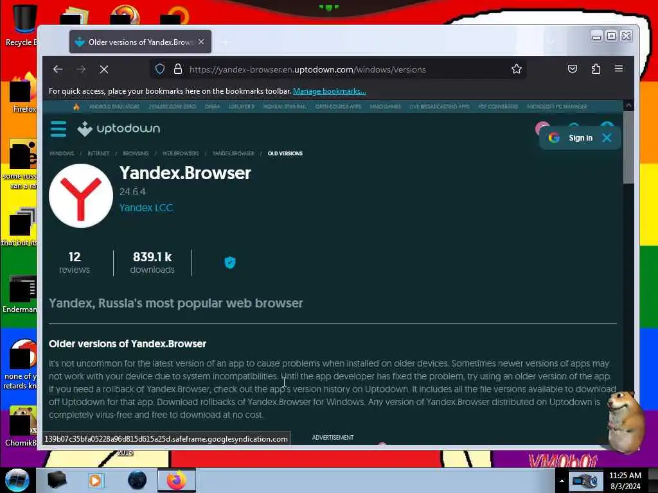658x493 pixels.
Task: Click the Uptodown logo
Action: click(x=119, y=128)
